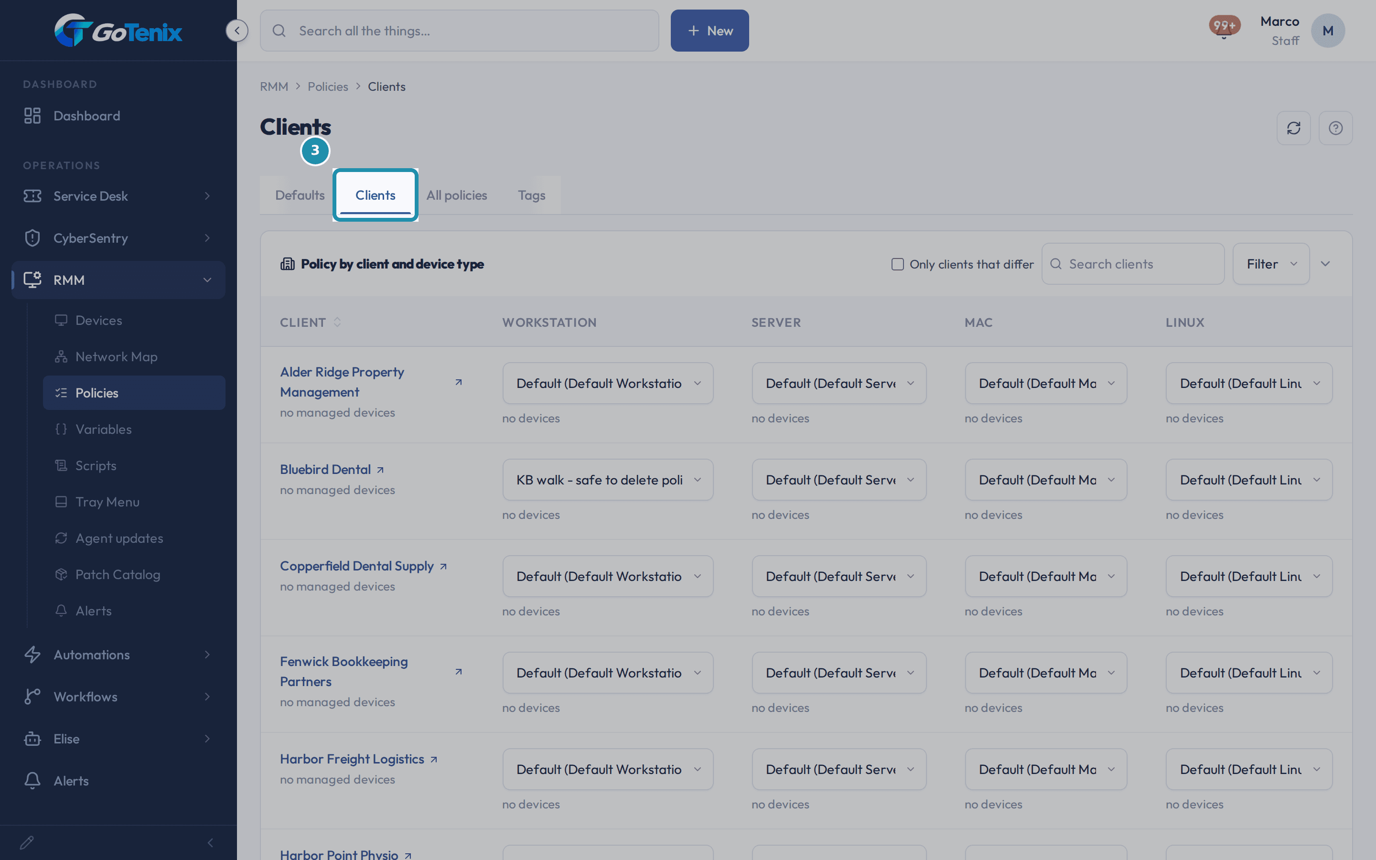Viewport: 1376px width, 860px height.
Task: Open Alder Ridge Linux policy dropdown
Action: pos(1248,383)
